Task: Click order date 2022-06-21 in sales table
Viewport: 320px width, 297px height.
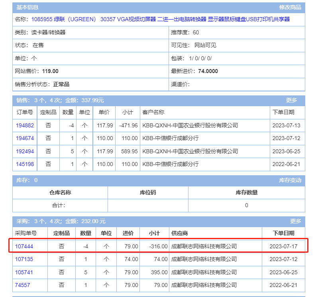Action: 287,164
